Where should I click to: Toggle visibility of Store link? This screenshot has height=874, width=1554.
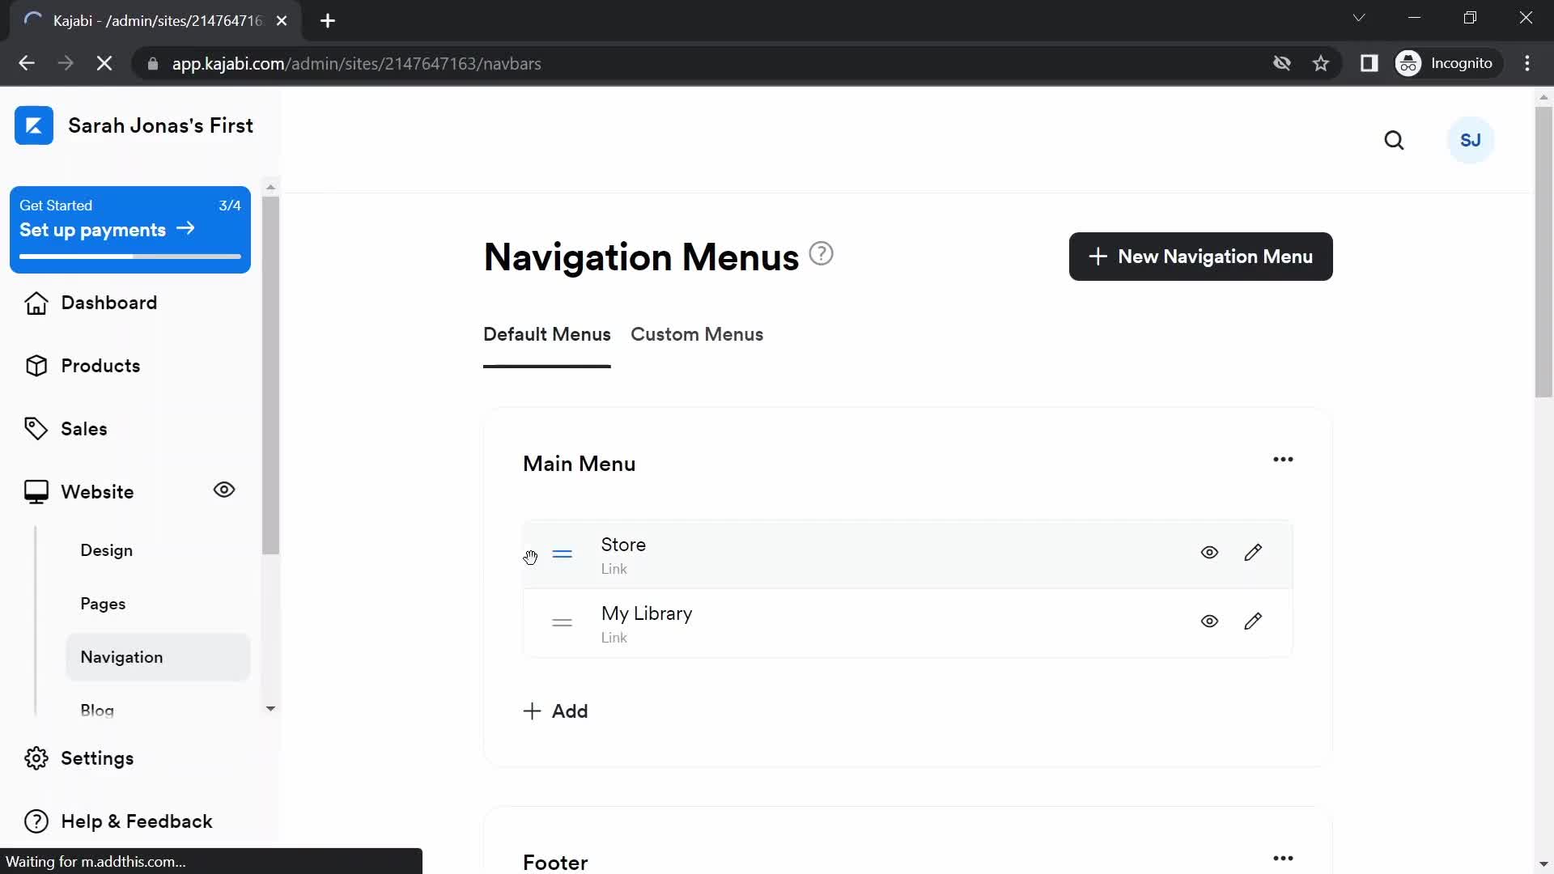(1209, 553)
